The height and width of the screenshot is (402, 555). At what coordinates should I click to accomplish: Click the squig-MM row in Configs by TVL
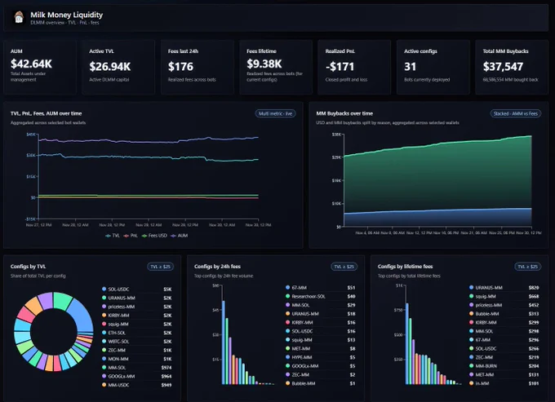[x=136, y=324]
